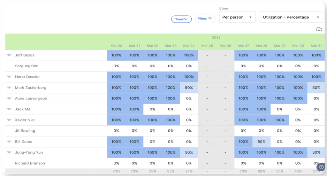Click the Transfer button
The width and height of the screenshot is (327, 176).
click(x=181, y=19)
